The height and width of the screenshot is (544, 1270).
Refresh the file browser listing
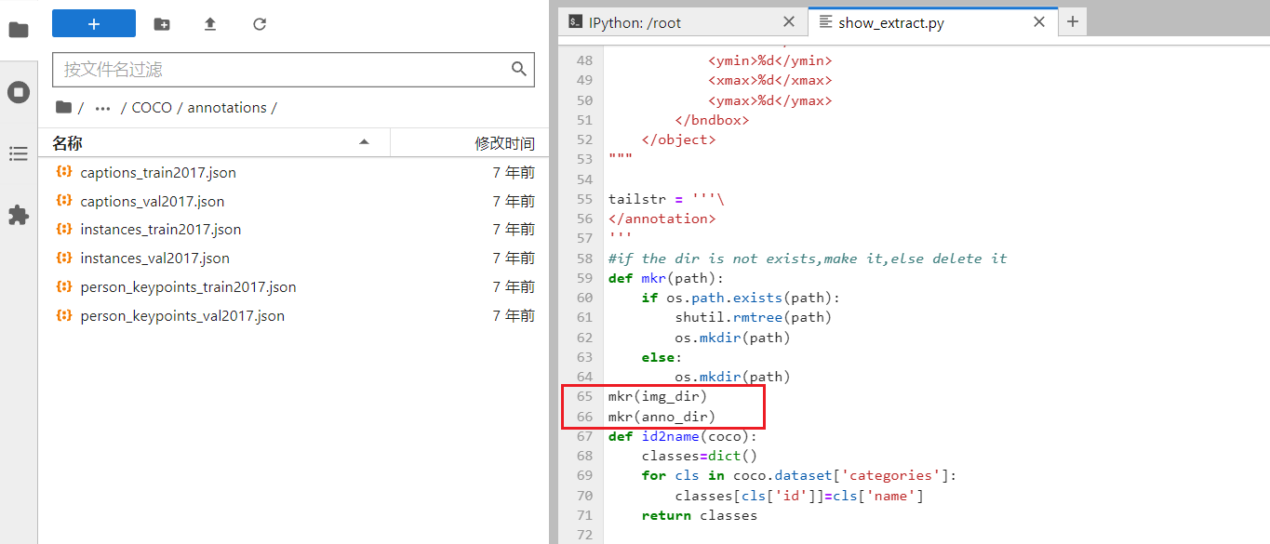pos(258,23)
